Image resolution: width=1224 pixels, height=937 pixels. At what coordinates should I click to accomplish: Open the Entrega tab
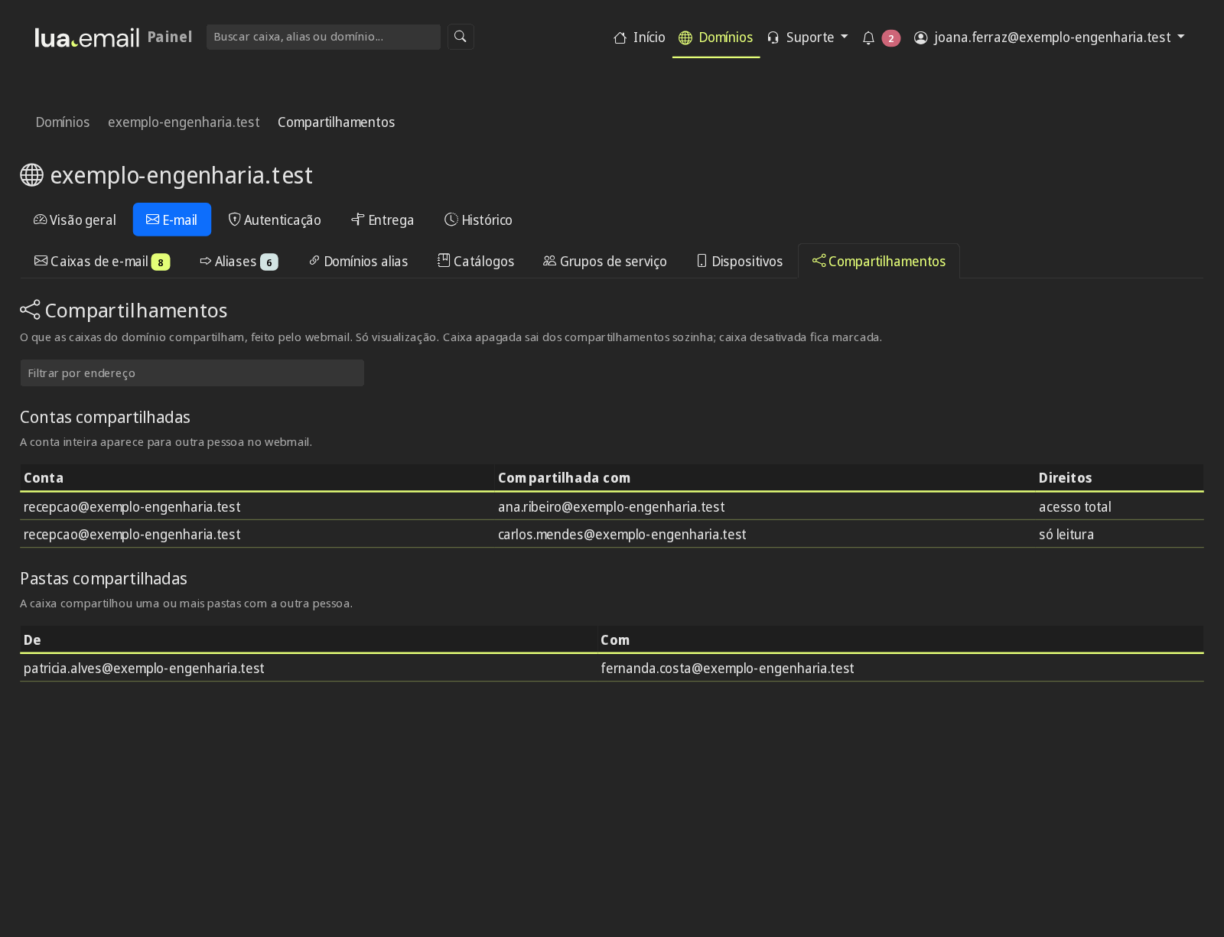coord(382,220)
